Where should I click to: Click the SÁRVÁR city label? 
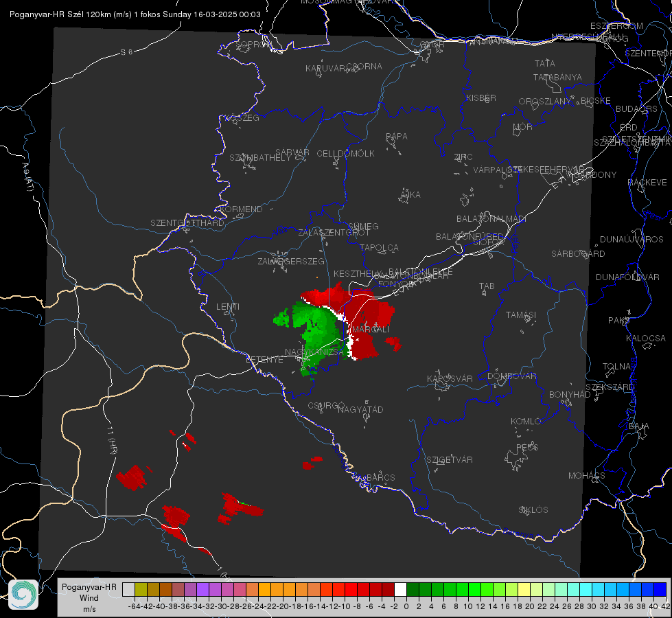pyautogui.click(x=292, y=152)
